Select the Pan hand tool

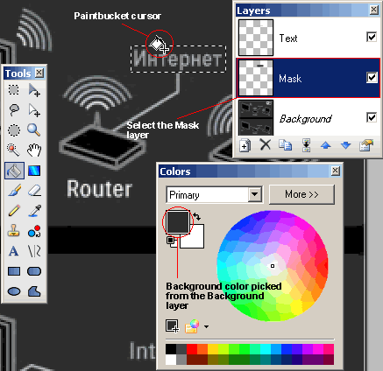coord(34,150)
